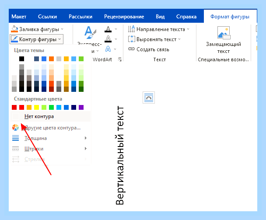Choose Нет контура menu option
The image size is (266, 220).
(50, 116)
